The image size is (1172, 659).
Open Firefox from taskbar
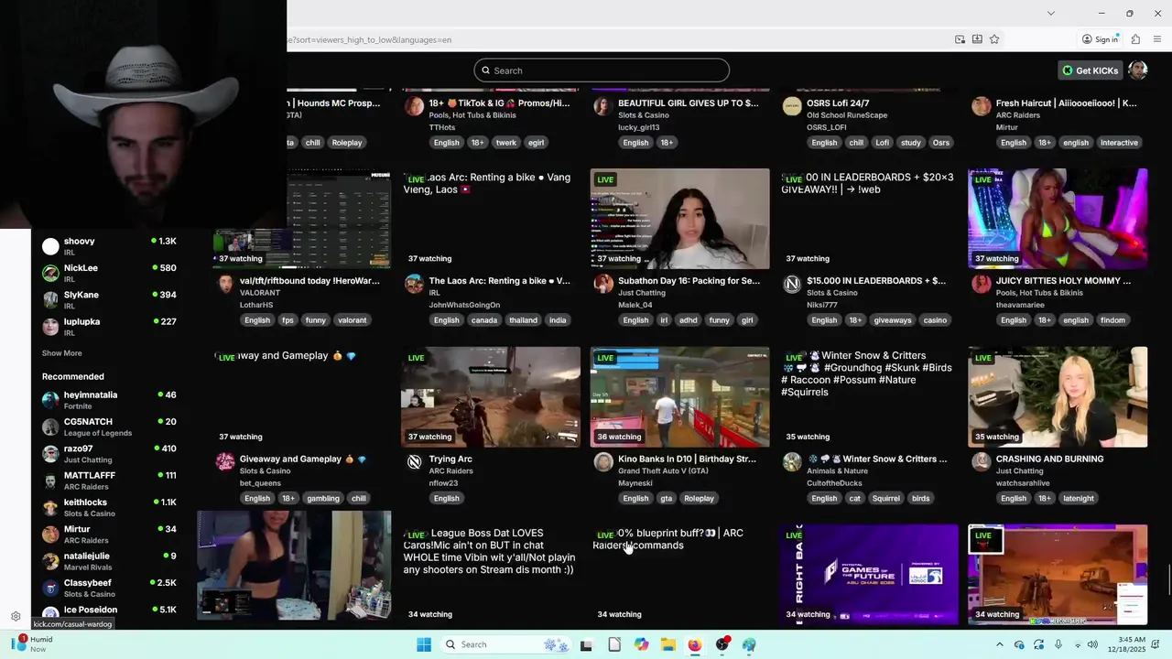(695, 644)
